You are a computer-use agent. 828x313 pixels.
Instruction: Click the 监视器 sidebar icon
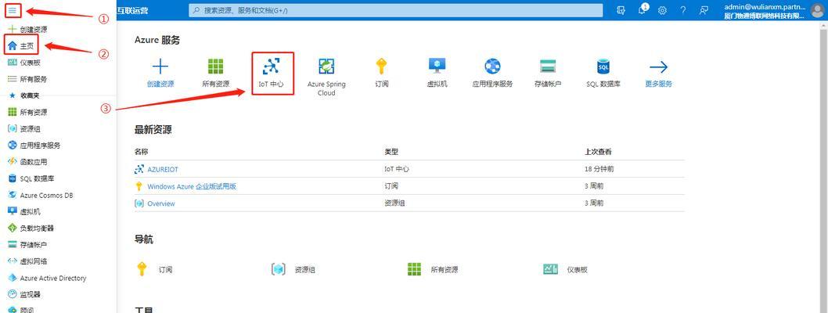(13, 294)
